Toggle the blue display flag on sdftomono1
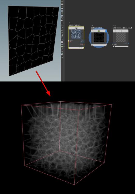 pyautogui.click(x=106, y=31)
